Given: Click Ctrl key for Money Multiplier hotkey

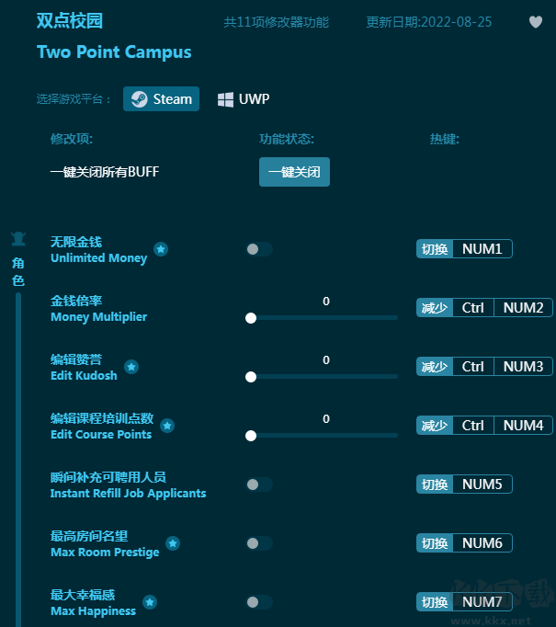Looking at the screenshot, I should [472, 308].
